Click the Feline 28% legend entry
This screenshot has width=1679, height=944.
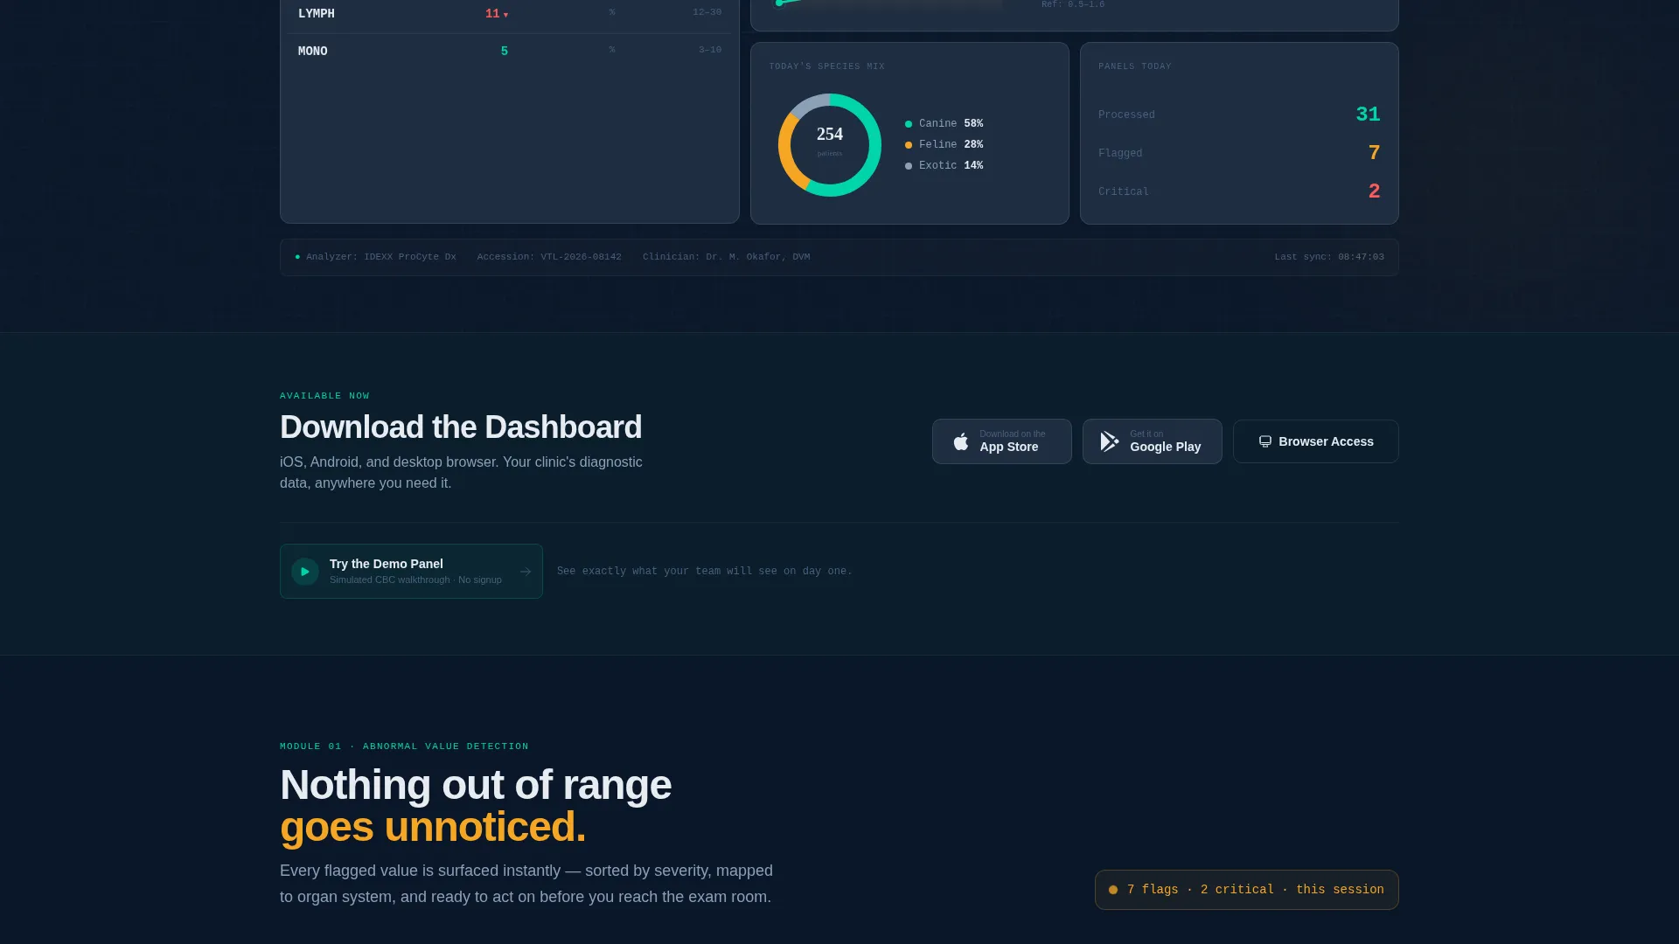[944, 145]
